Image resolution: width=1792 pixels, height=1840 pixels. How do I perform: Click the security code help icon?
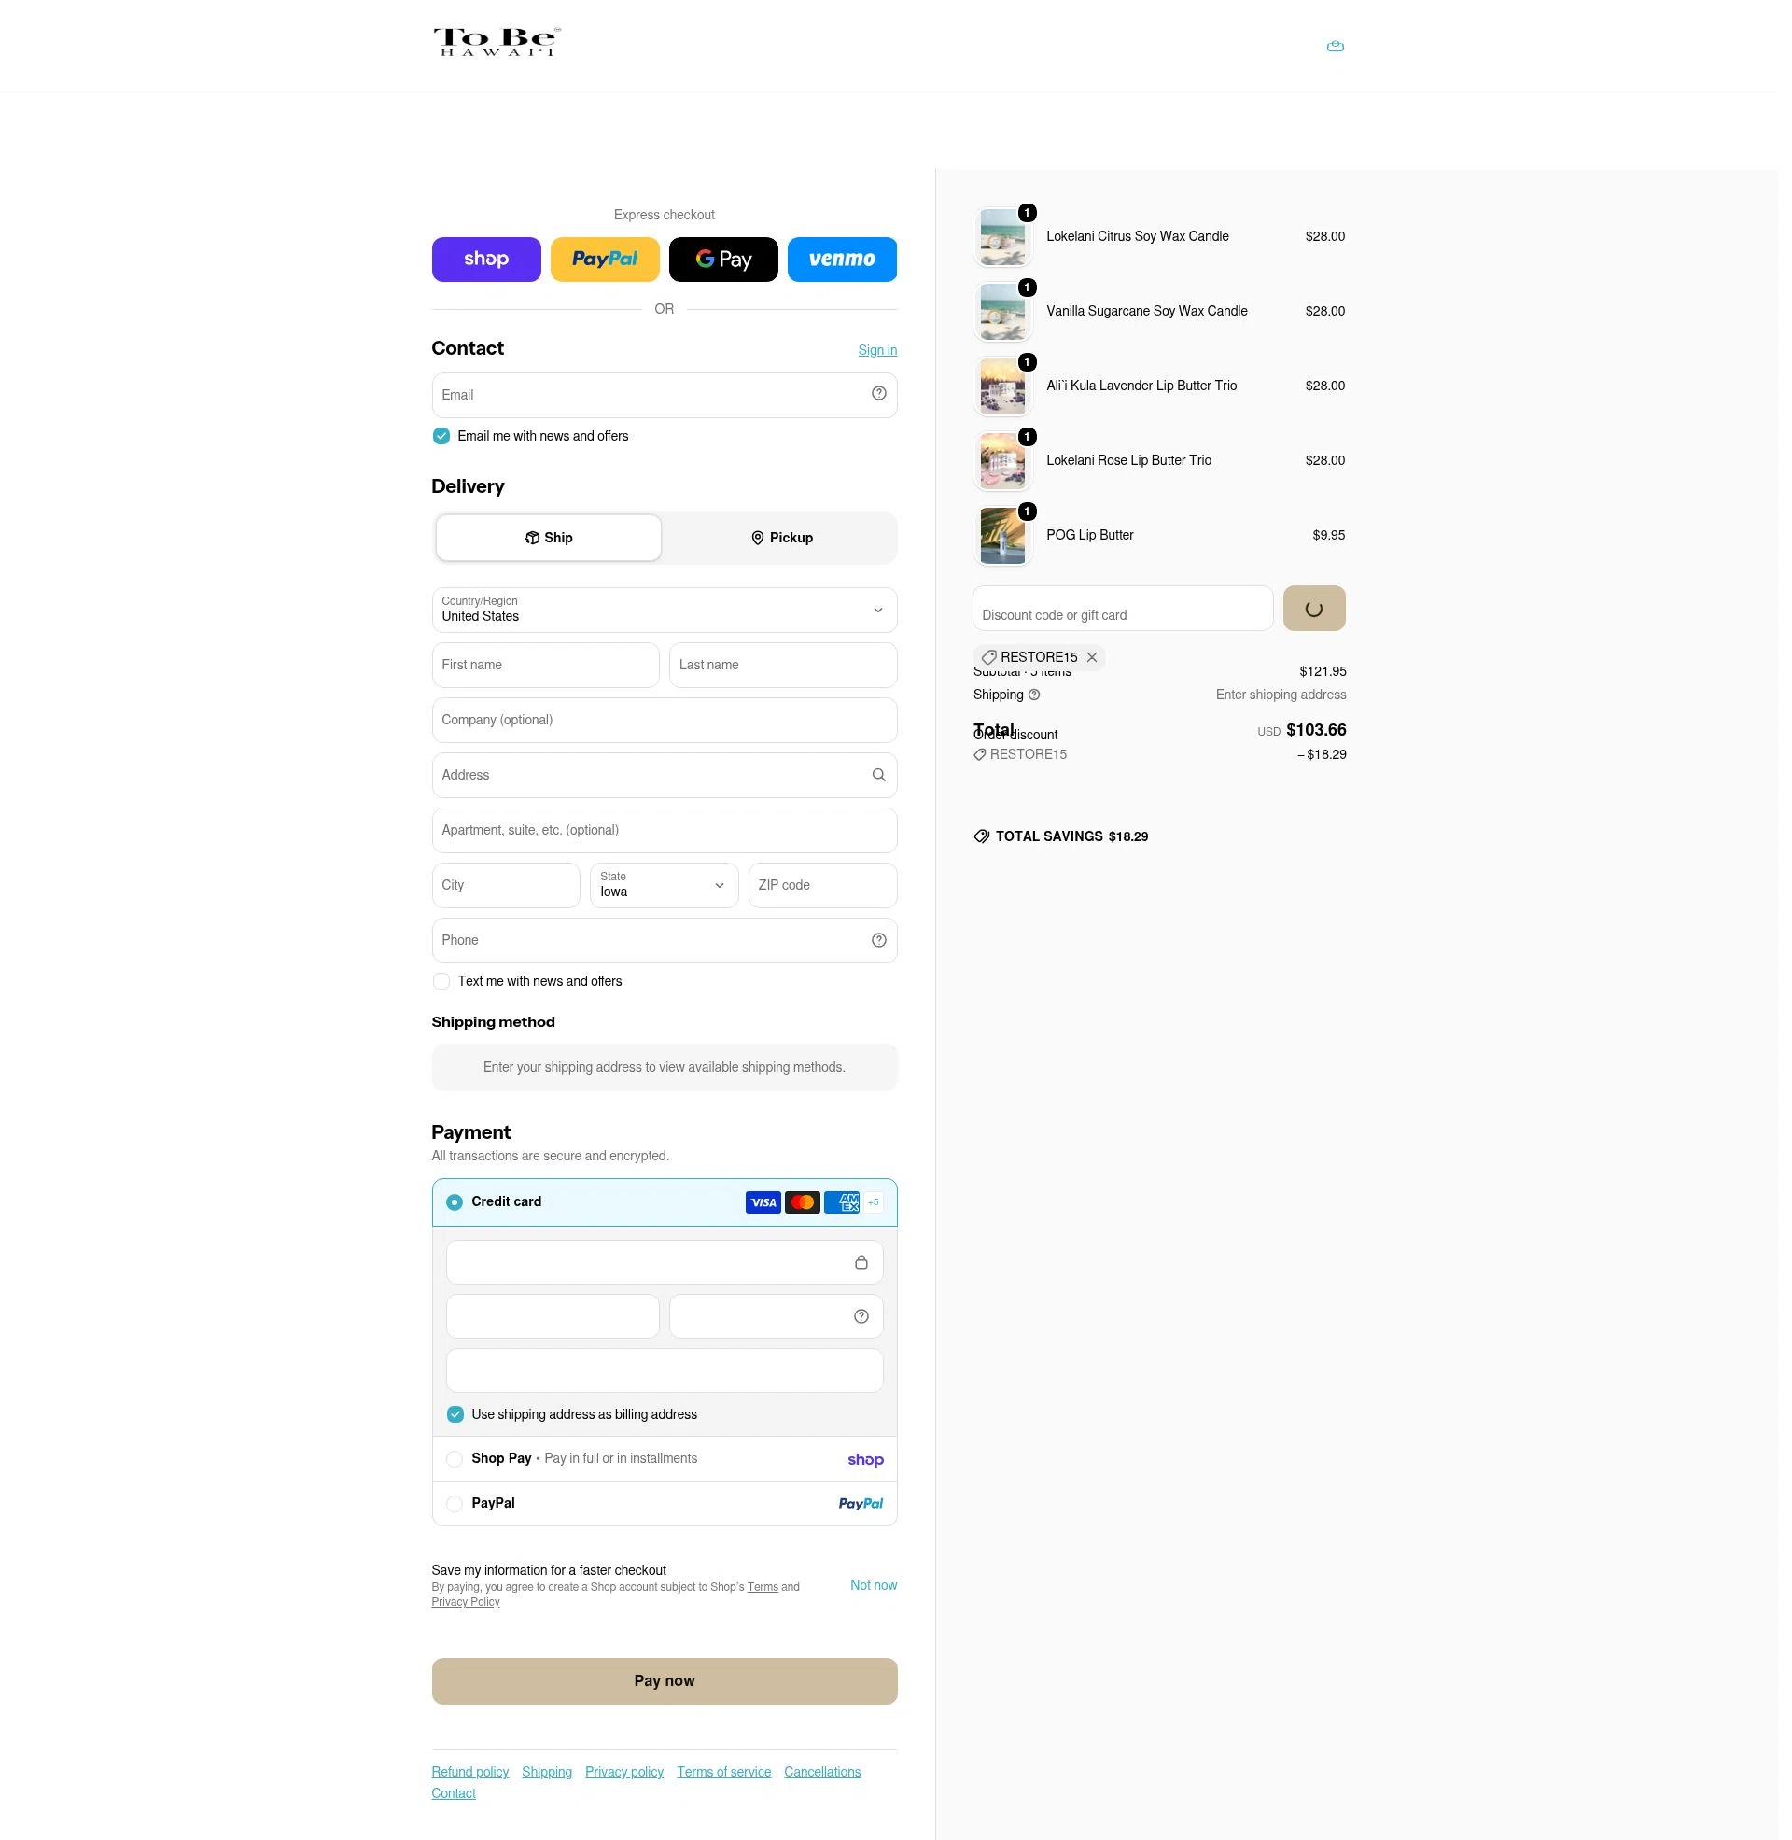(x=861, y=1316)
